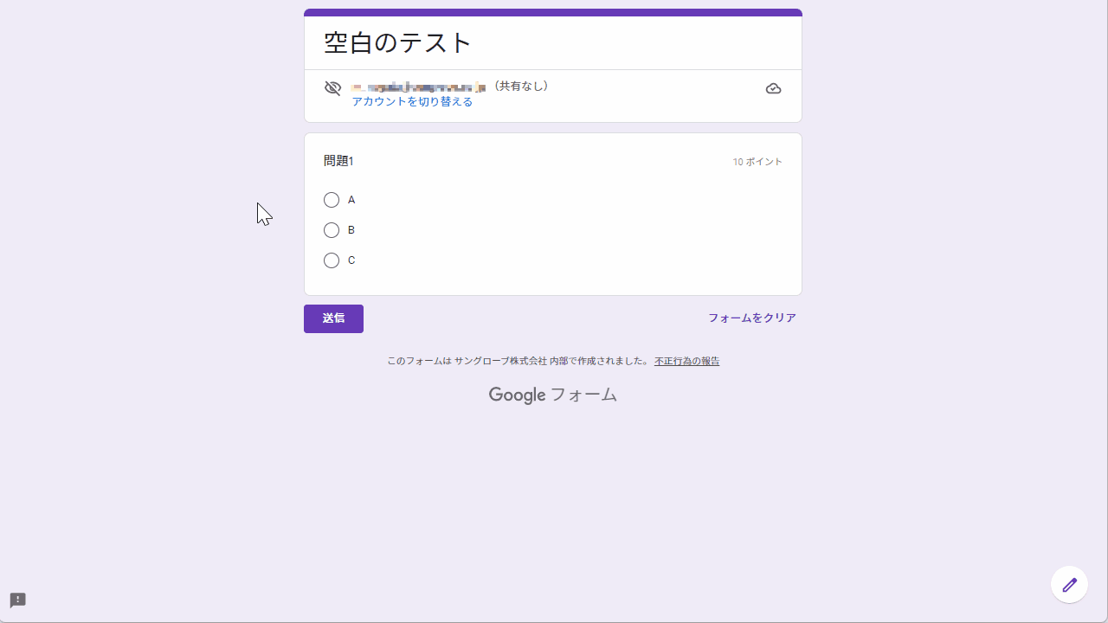Select radio option B
The image size is (1108, 623).
[332, 230]
